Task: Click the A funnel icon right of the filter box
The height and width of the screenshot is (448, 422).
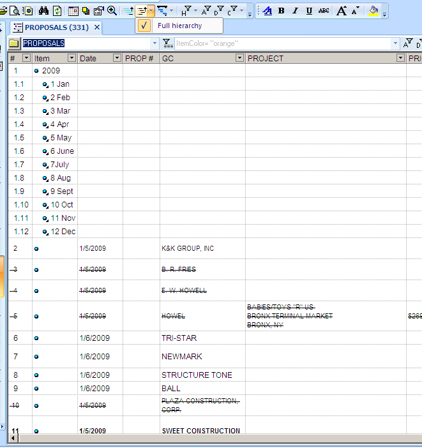Action: coord(408,43)
